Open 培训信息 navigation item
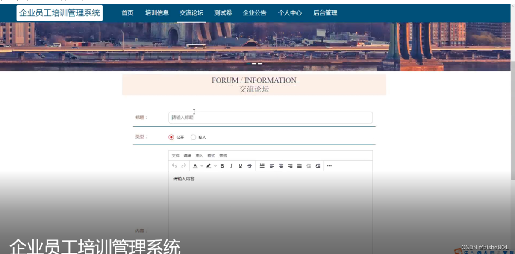The image size is (515, 254). click(x=157, y=13)
